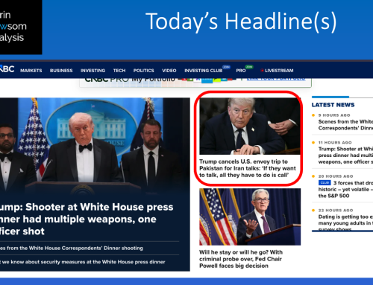The image size is (373, 285).
Task: Click the black analysis logo box
Action: [21, 27]
